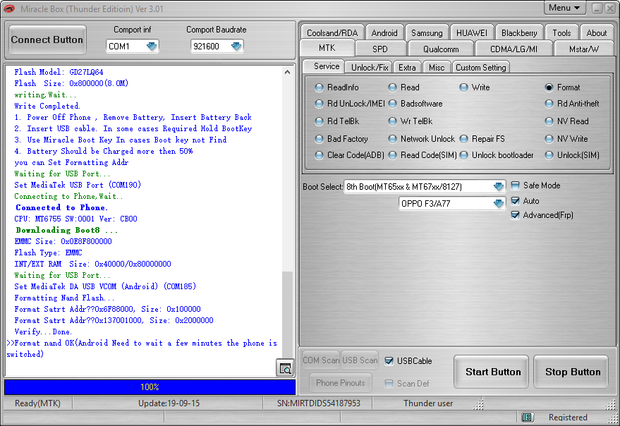Viewport: 620px width, 426px height.
Task: Click the status bar monitor icon near Registered
Action: (527, 418)
